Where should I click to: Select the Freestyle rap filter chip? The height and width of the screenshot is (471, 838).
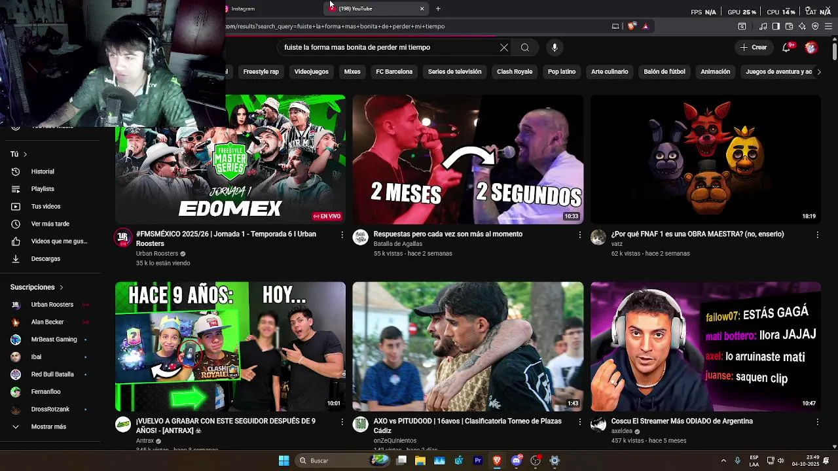pos(261,72)
